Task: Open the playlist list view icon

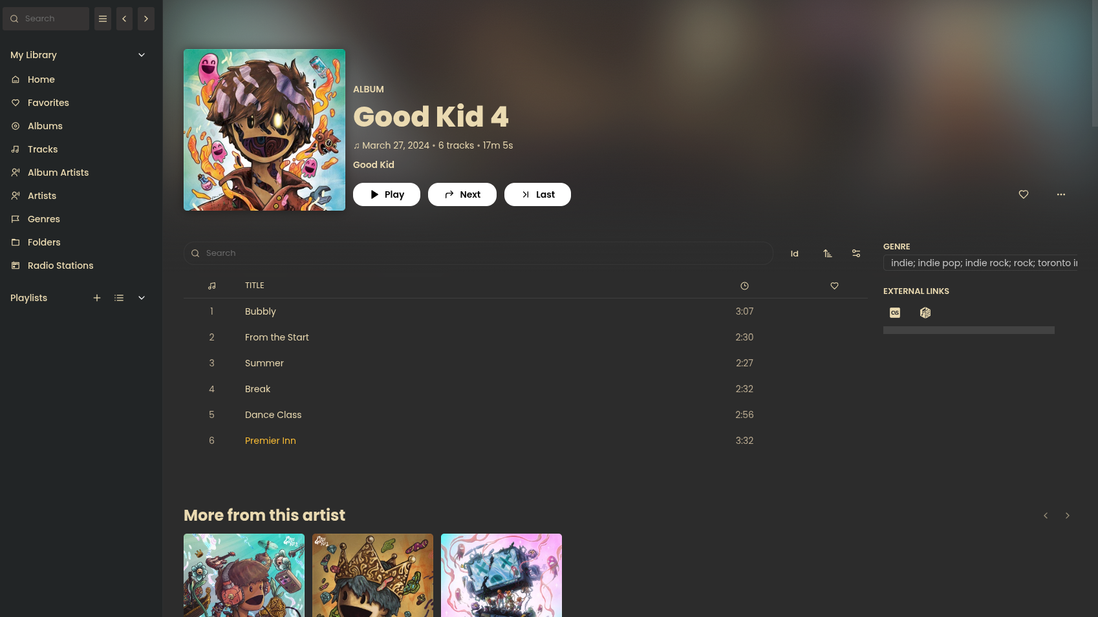Action: [119, 298]
